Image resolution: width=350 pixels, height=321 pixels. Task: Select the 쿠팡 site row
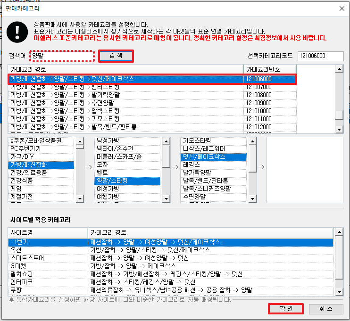171,290
